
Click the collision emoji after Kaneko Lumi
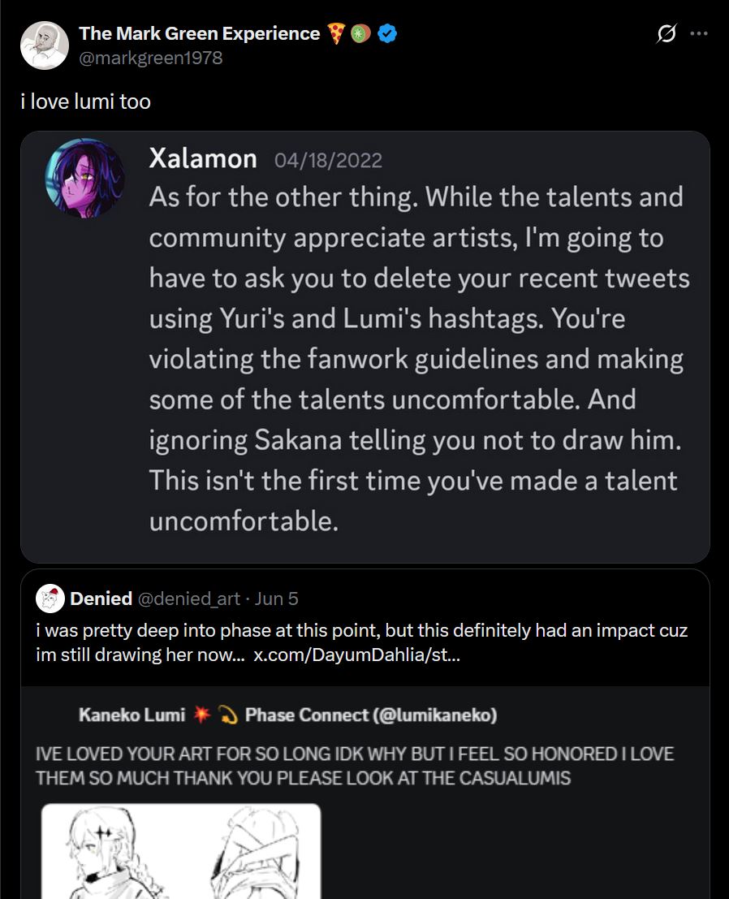click(x=201, y=715)
